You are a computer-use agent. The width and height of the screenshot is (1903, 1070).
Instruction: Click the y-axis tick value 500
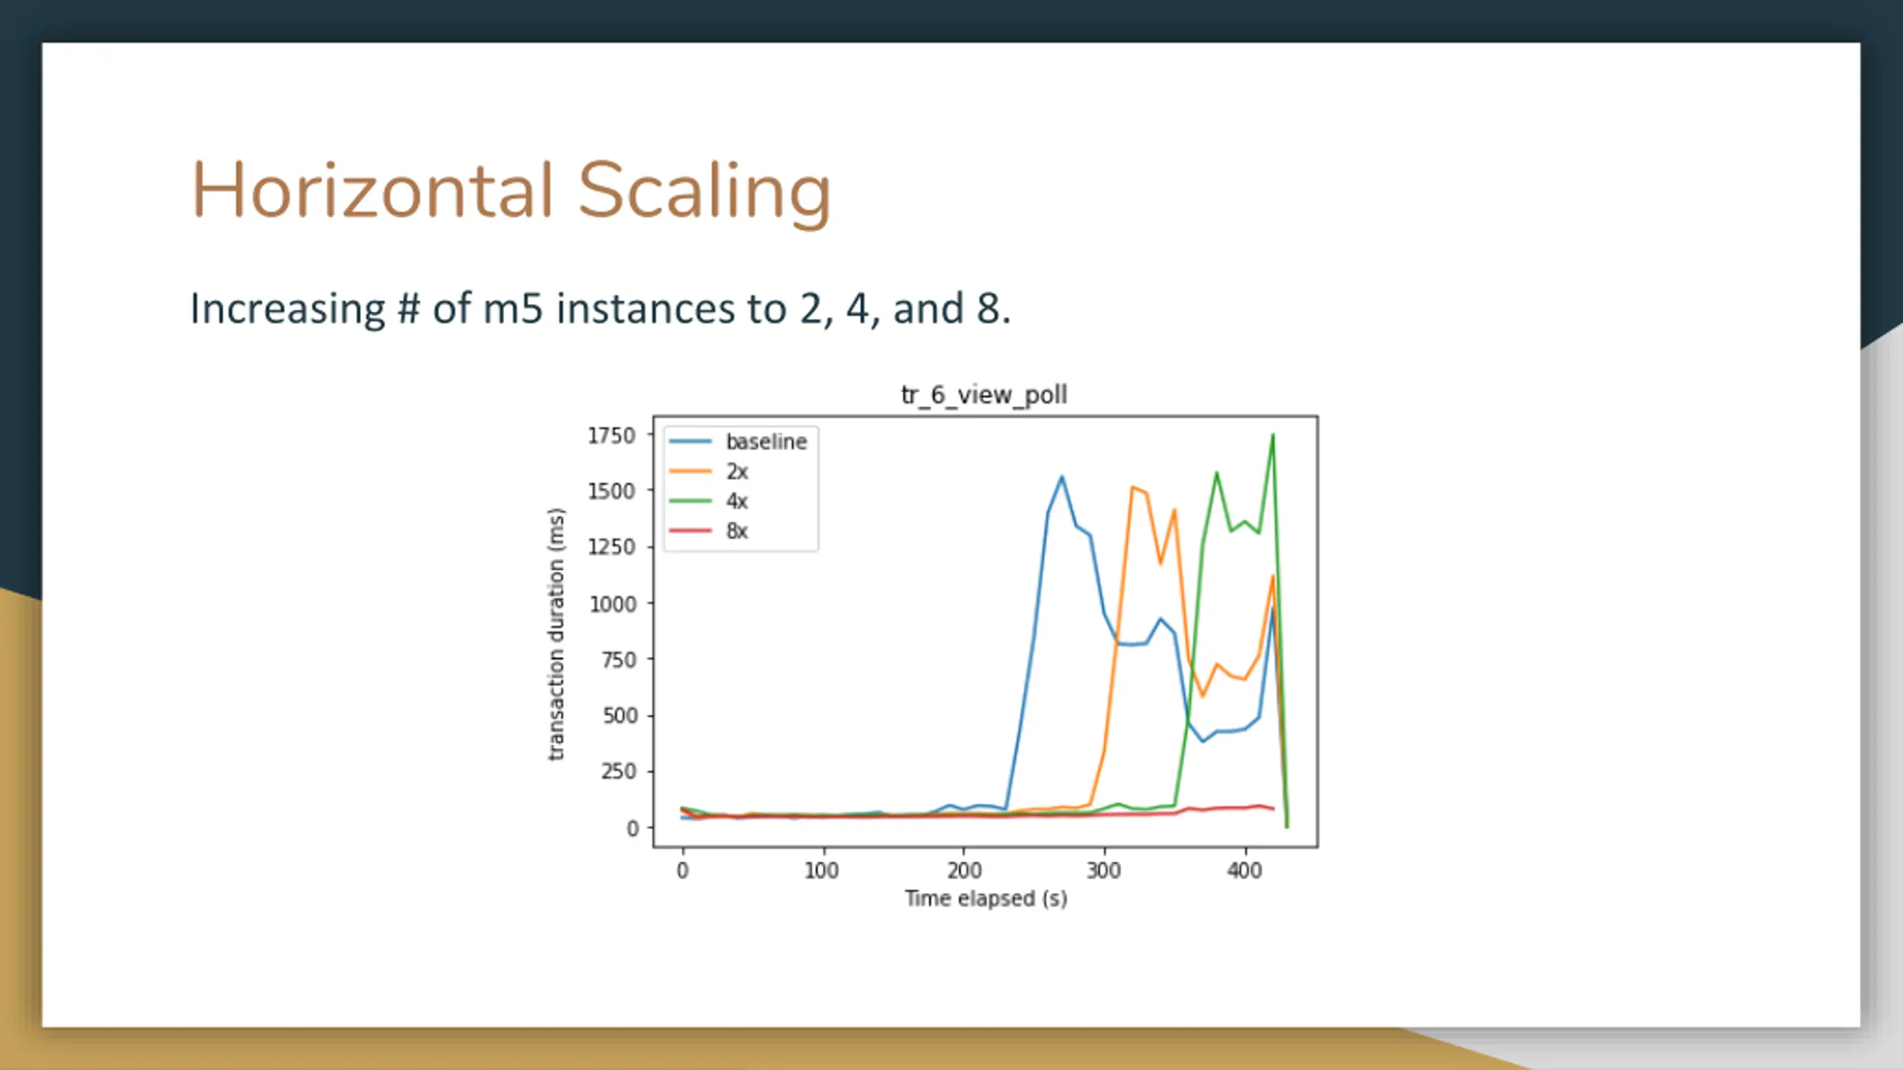click(x=620, y=716)
